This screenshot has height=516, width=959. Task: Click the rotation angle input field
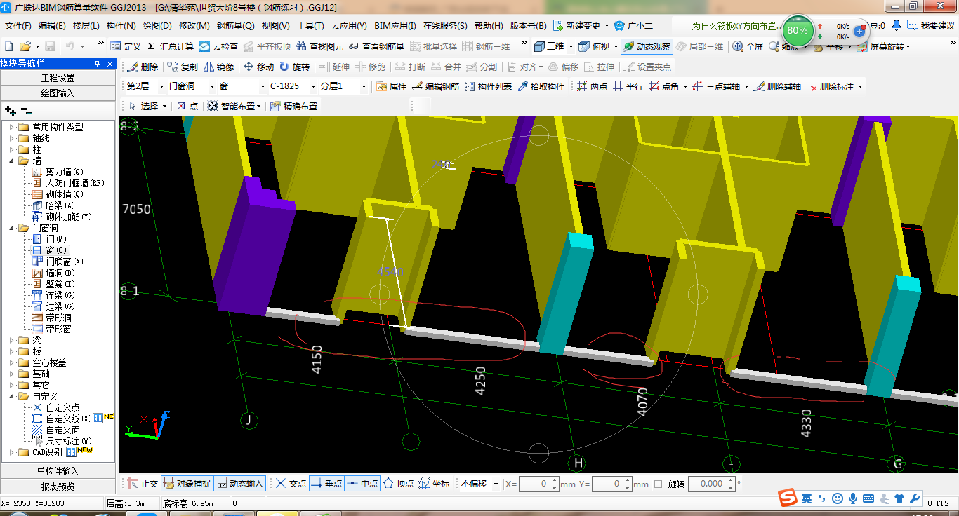711,484
